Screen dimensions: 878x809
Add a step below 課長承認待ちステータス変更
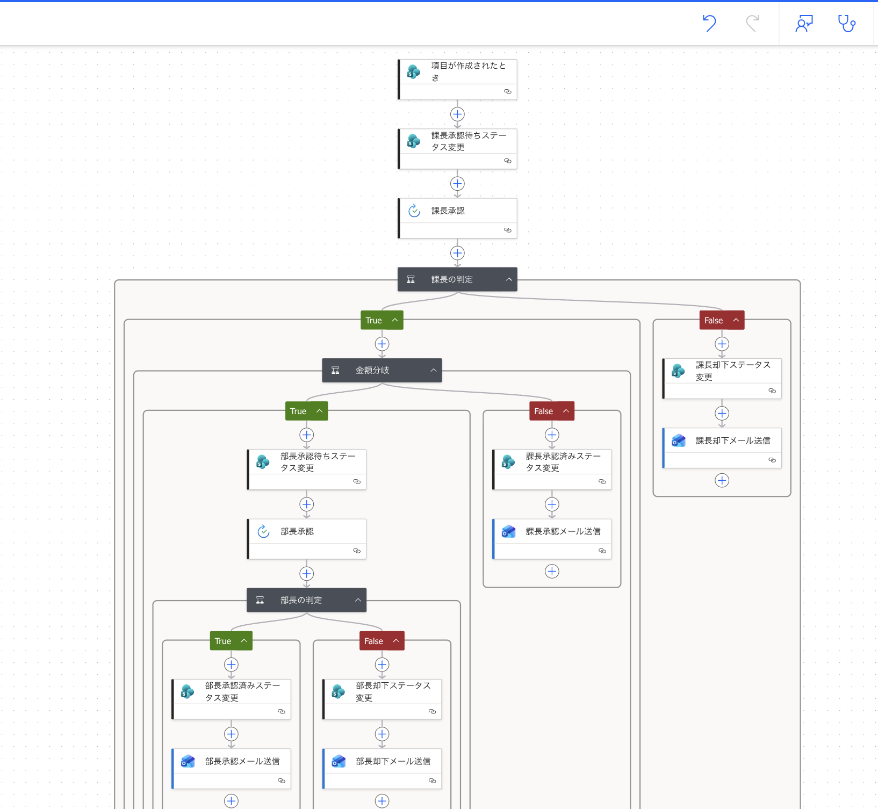coord(457,184)
